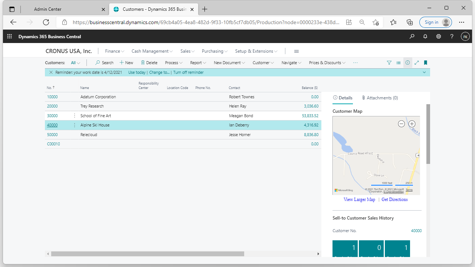Click the help question mark icon
This screenshot has height=267, width=475.
tap(452, 36)
